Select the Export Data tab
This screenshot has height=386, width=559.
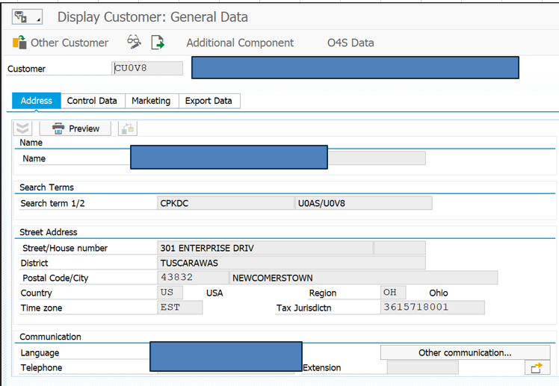tap(209, 101)
